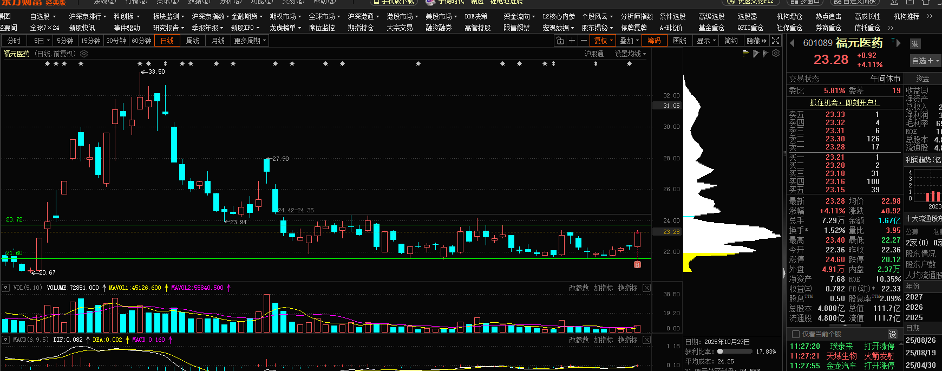Click the MACD question mark help icon
The width and height of the screenshot is (942, 371).
5,340
